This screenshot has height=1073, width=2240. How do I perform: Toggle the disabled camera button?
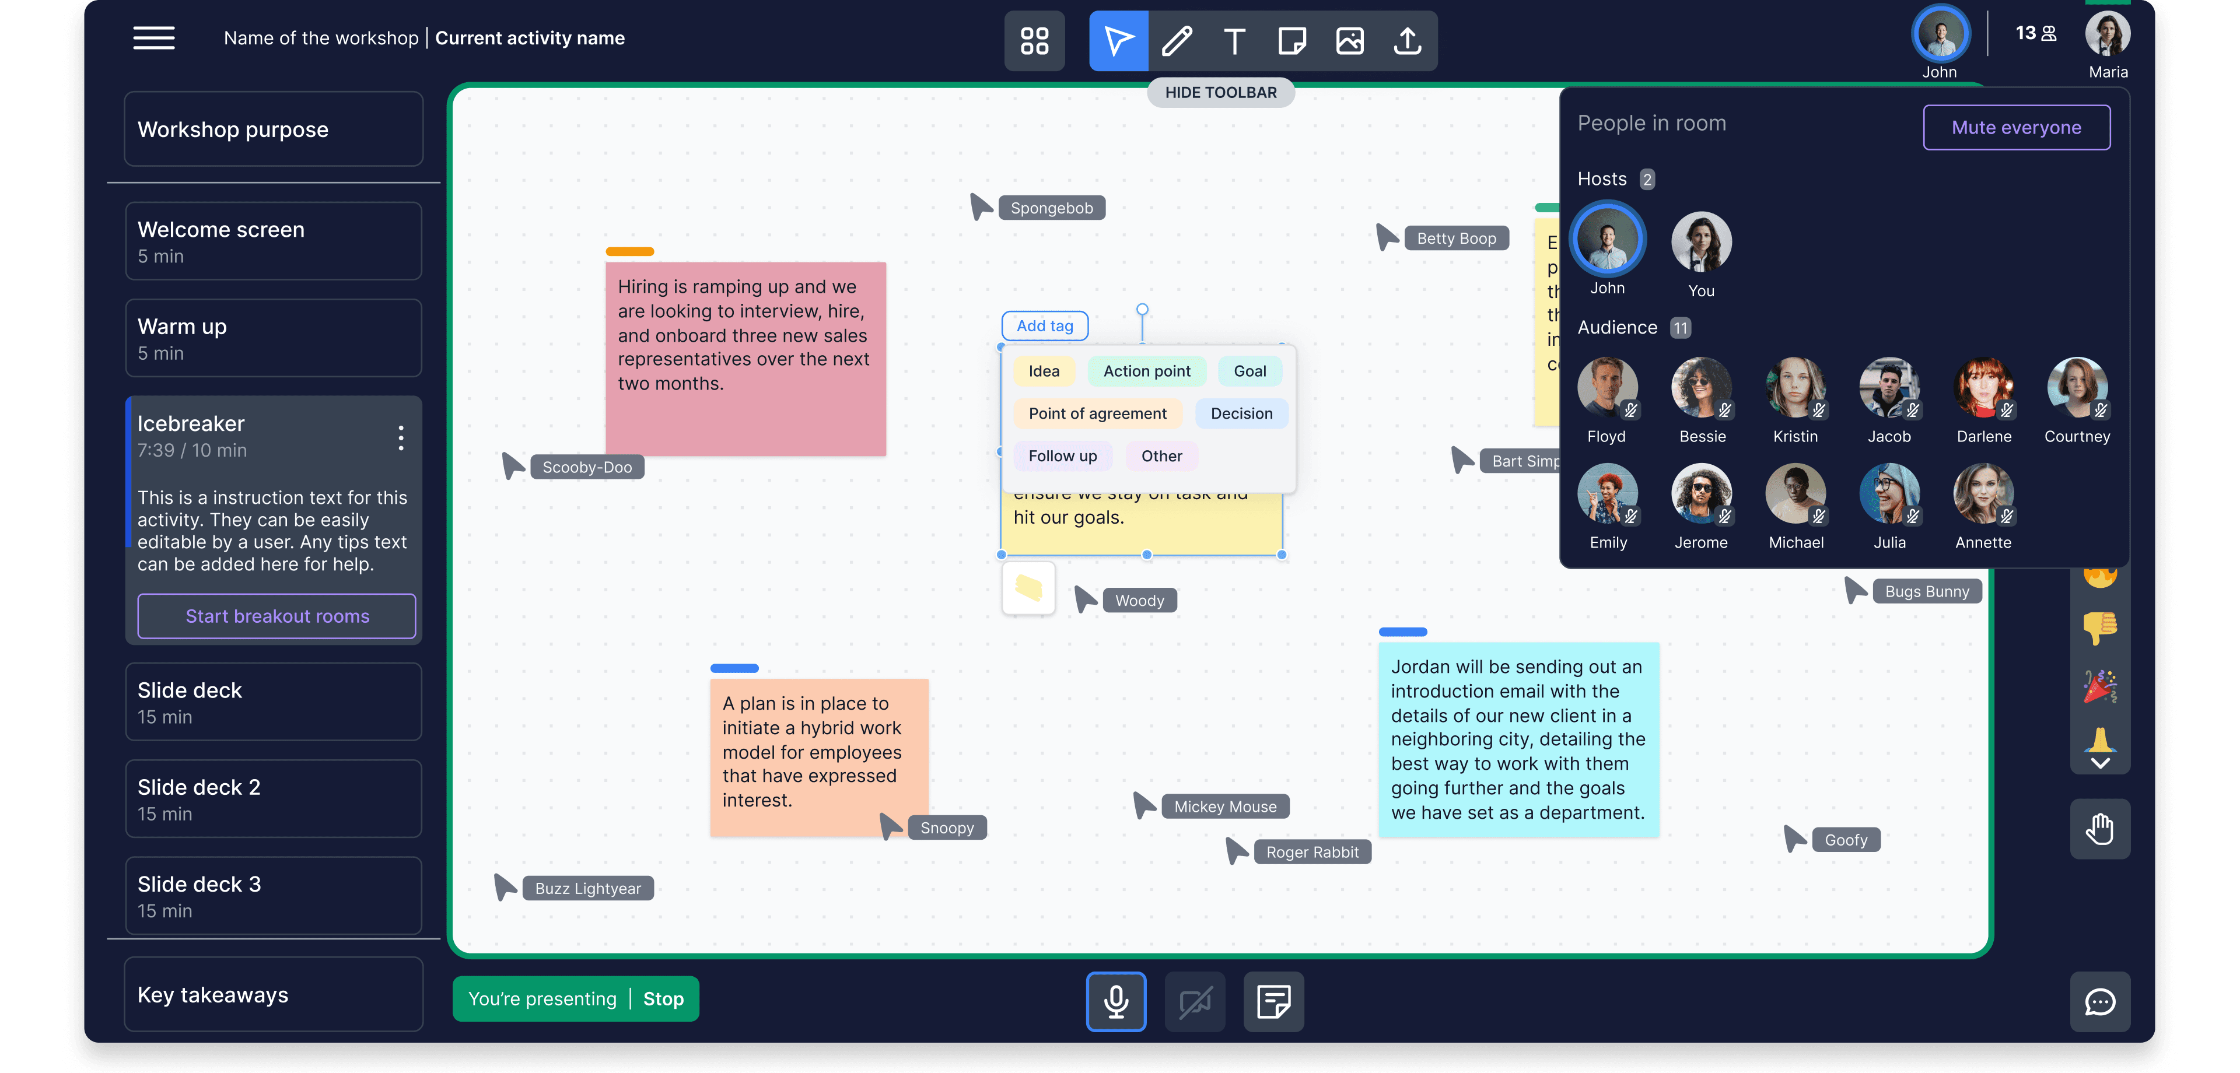point(1195,1002)
